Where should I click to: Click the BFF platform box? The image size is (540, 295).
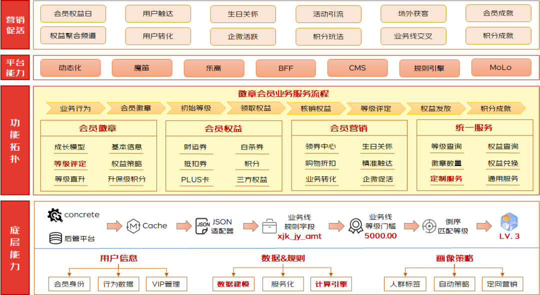coord(286,68)
